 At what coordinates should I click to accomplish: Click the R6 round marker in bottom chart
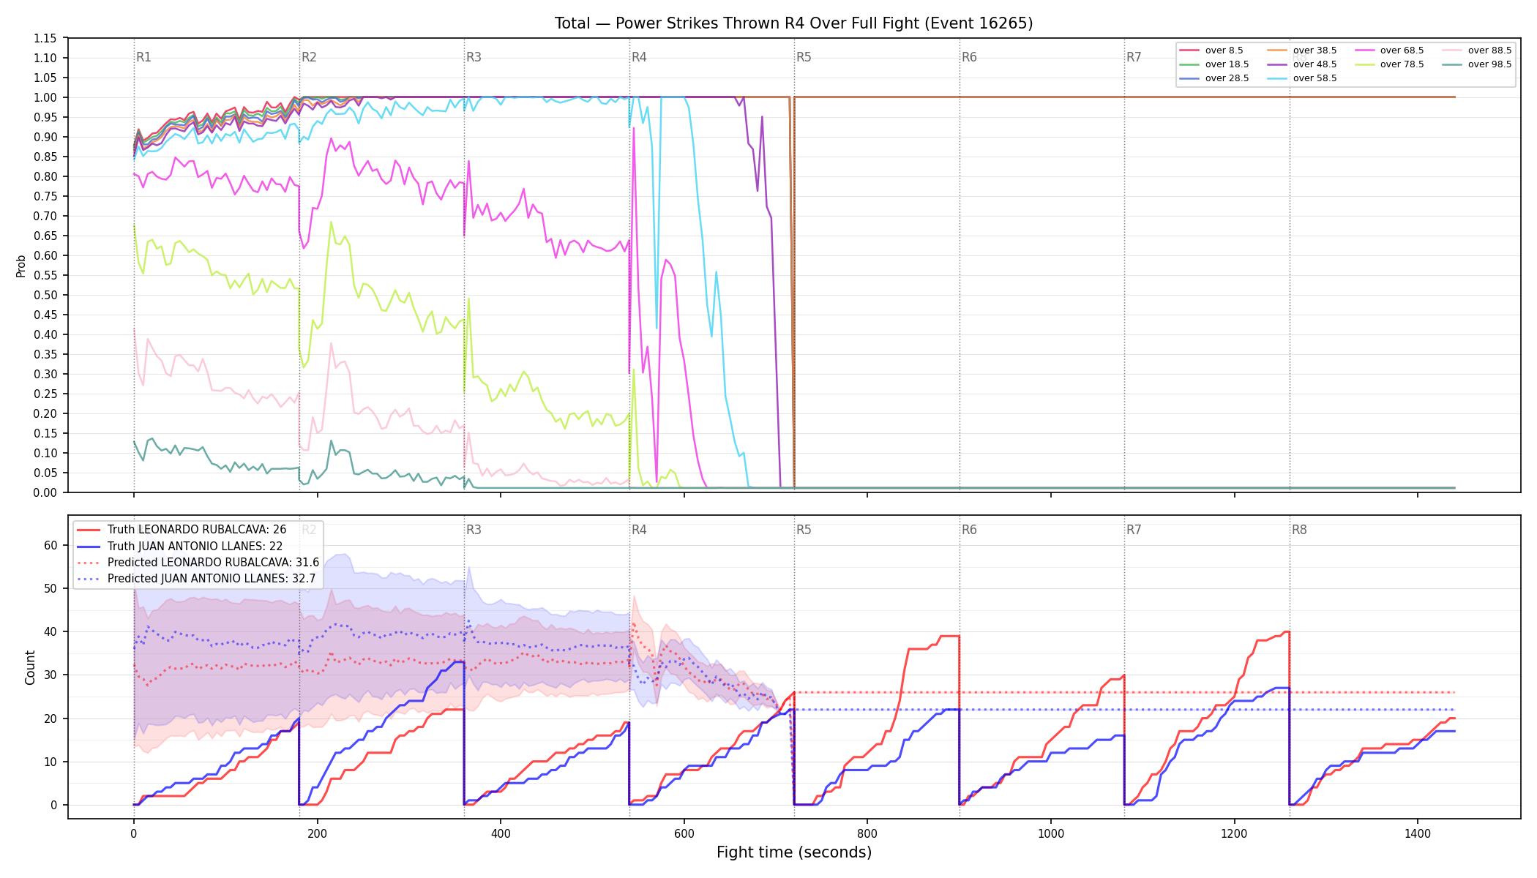point(969,530)
